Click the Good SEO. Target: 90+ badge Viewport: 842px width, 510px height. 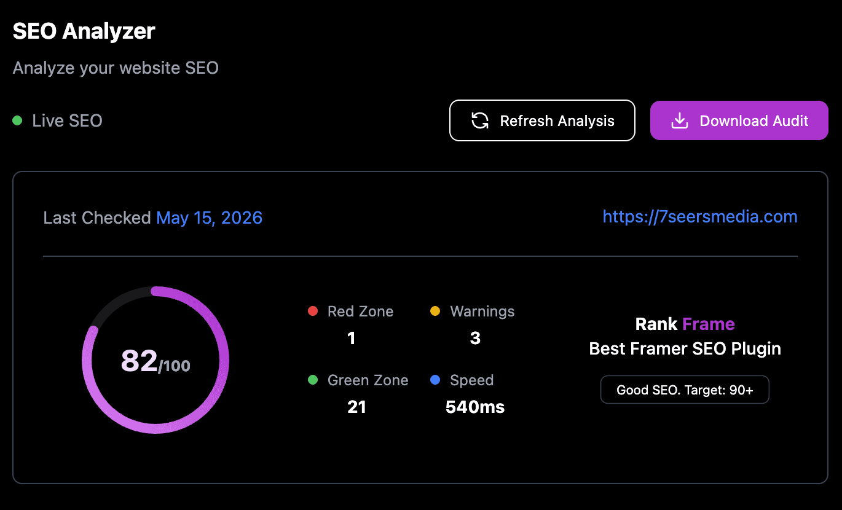coord(685,390)
